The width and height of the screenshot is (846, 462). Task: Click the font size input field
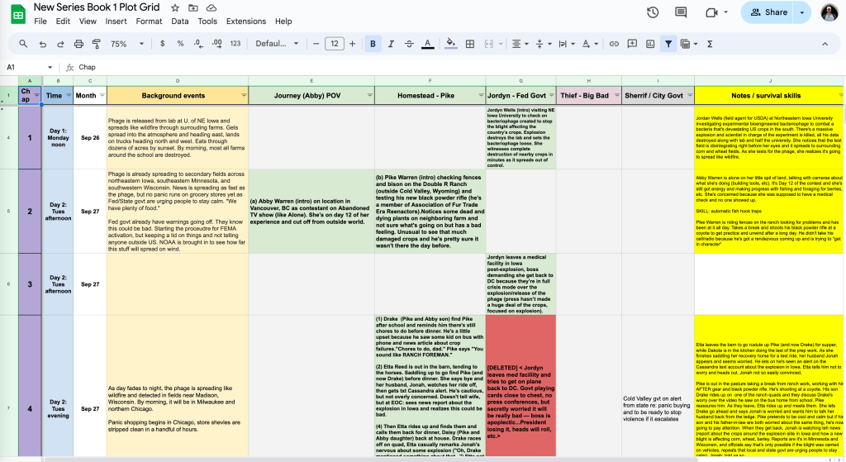point(334,44)
